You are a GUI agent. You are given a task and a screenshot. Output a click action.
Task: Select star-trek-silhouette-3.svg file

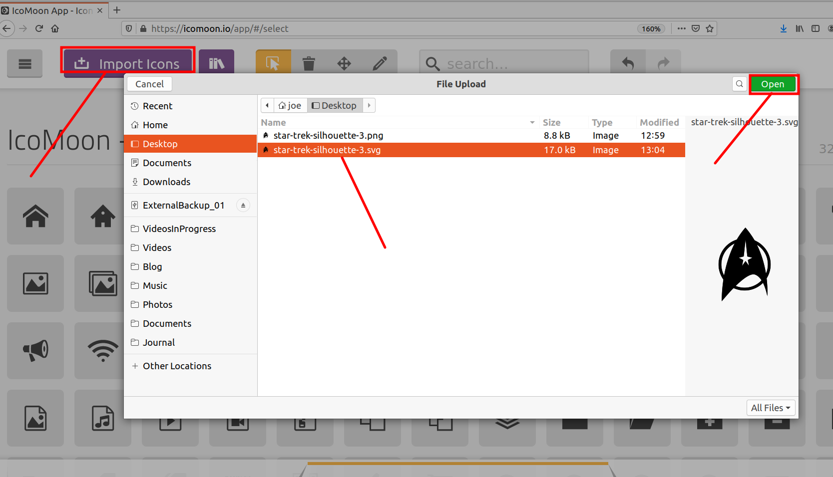pyautogui.click(x=471, y=150)
